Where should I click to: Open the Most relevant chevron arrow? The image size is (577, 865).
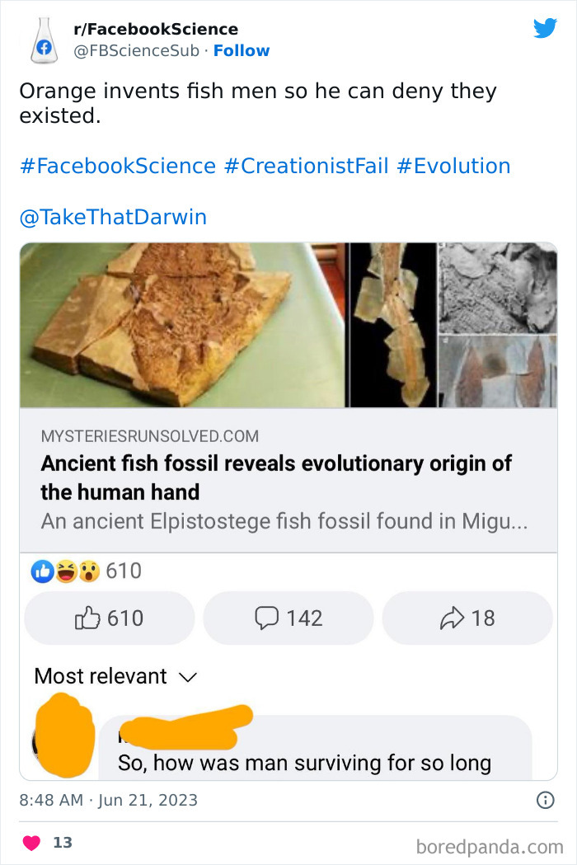187,677
